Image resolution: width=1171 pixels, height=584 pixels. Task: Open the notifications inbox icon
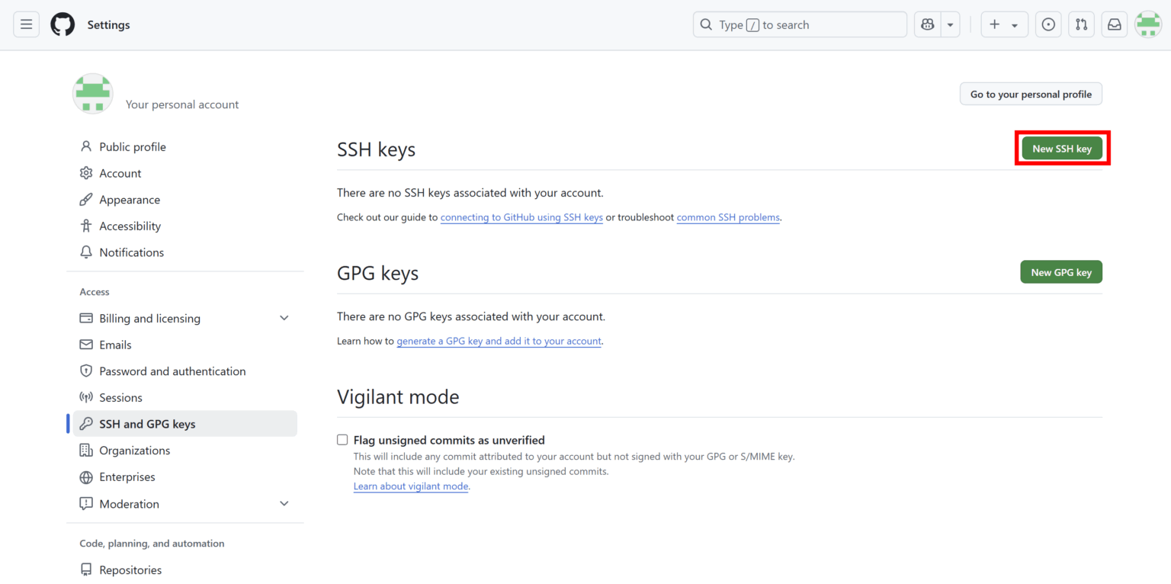point(1114,24)
